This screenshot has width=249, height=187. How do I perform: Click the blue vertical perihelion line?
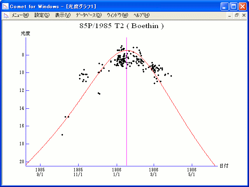126,117
